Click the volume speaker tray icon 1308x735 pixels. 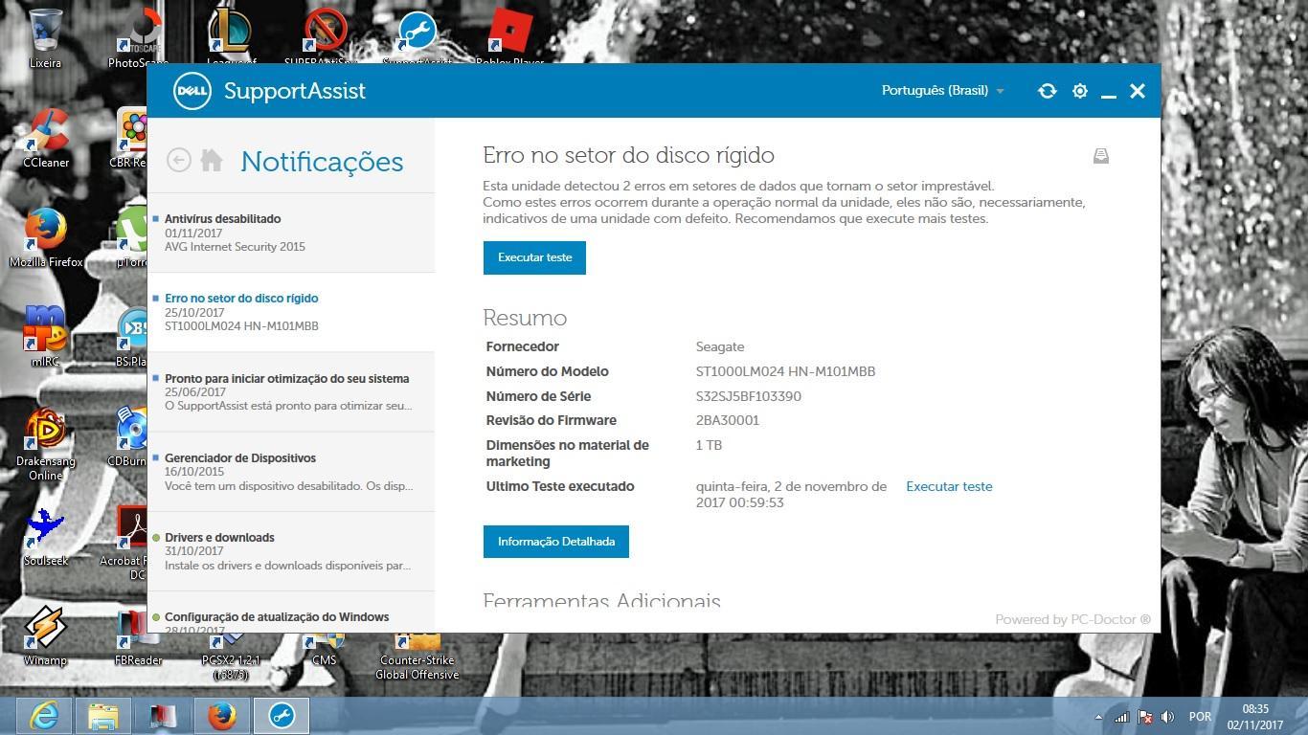tap(1167, 717)
